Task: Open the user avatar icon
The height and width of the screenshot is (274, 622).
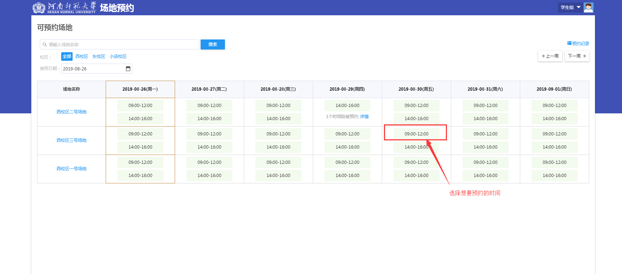Action: tap(588, 7)
